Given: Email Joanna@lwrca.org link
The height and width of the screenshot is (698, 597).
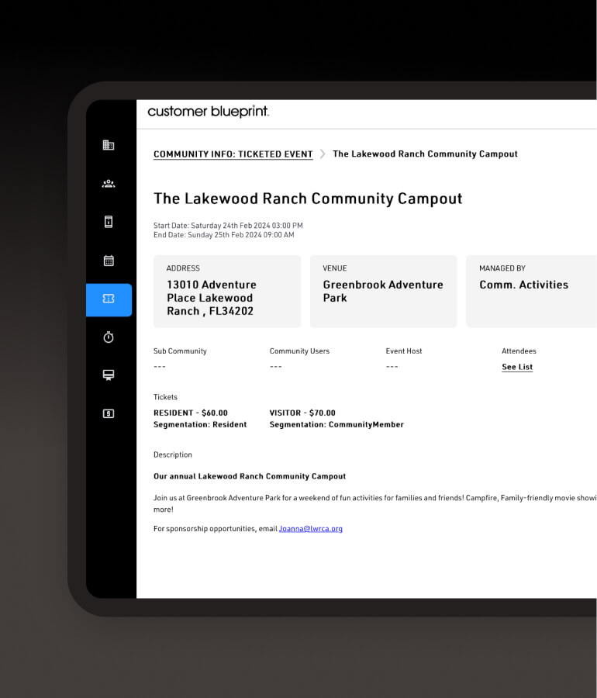Looking at the screenshot, I should 310,528.
